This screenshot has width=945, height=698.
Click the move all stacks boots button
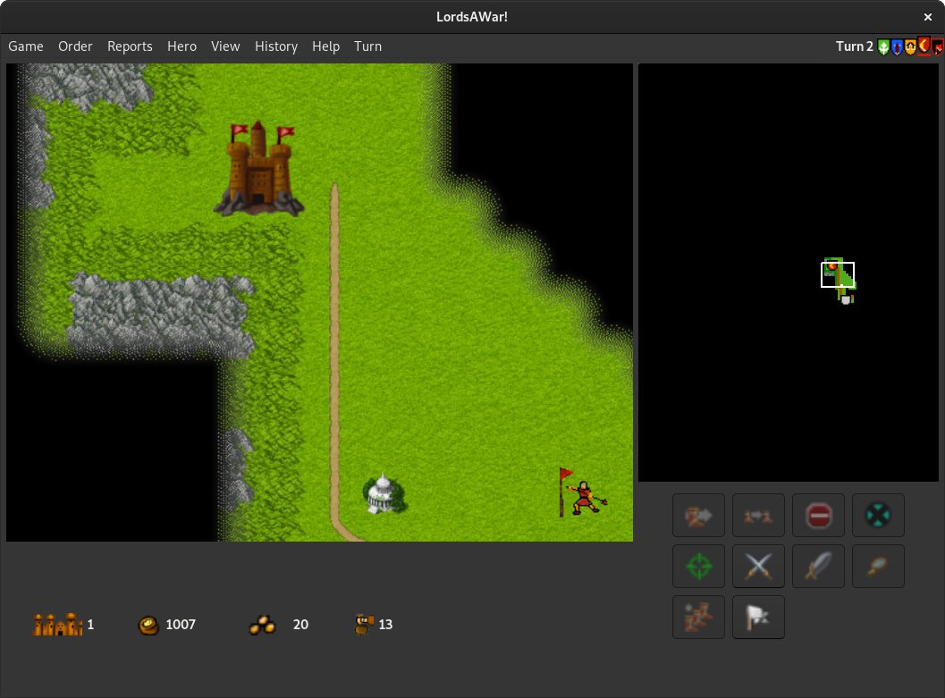pyautogui.click(x=698, y=618)
